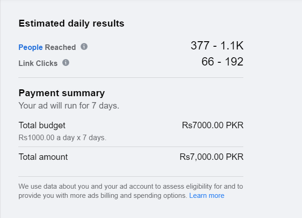302x218 pixels.
Task: Click the Estimated daily results heading
Action: pyautogui.click(x=71, y=23)
